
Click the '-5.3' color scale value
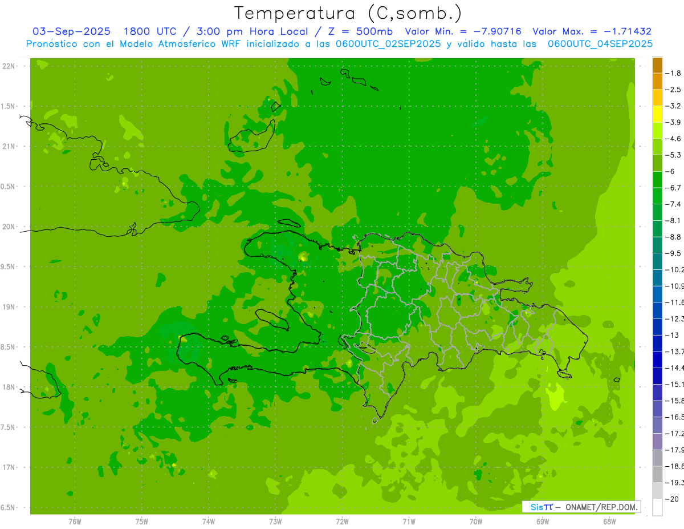[674, 155]
